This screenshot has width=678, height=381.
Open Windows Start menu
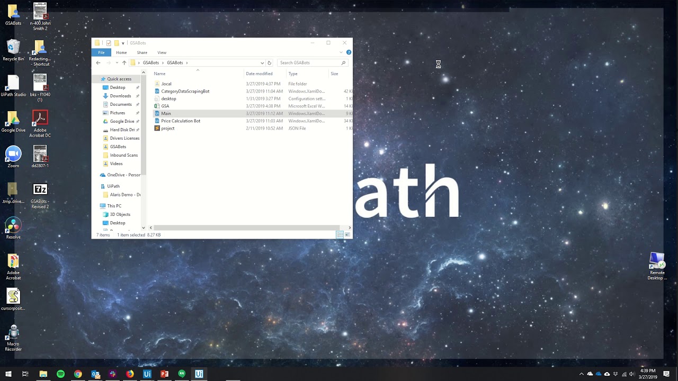coord(8,374)
